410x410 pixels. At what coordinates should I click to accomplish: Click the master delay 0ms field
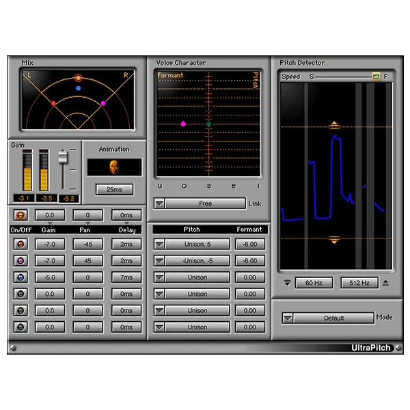[x=126, y=215]
